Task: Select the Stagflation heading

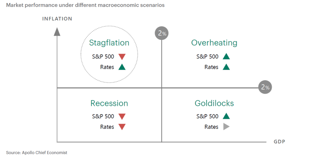Action: pyautogui.click(x=109, y=43)
